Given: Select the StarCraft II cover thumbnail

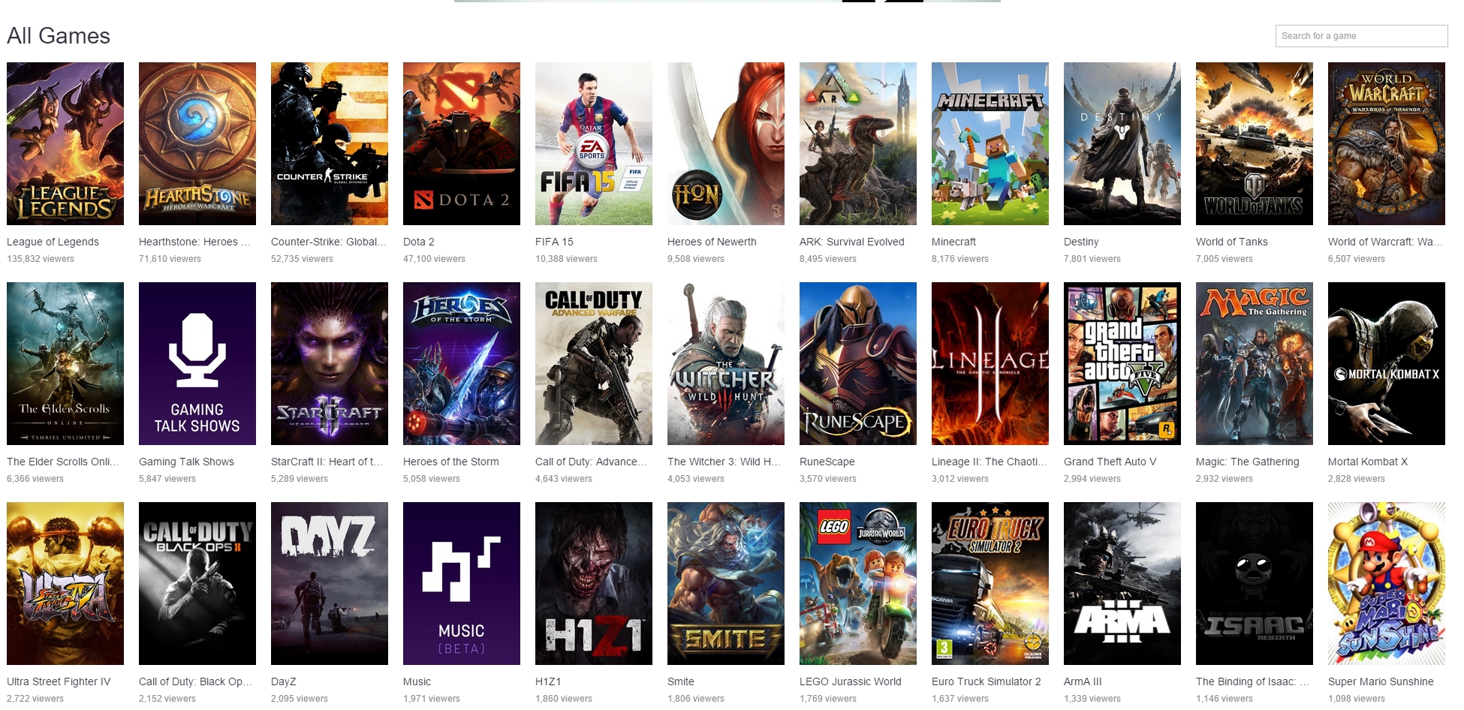Looking at the screenshot, I should (330, 363).
